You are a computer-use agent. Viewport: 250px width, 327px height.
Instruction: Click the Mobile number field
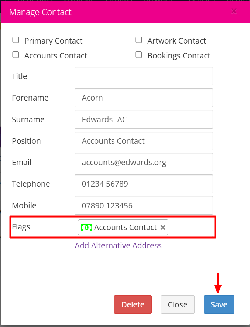(144, 205)
